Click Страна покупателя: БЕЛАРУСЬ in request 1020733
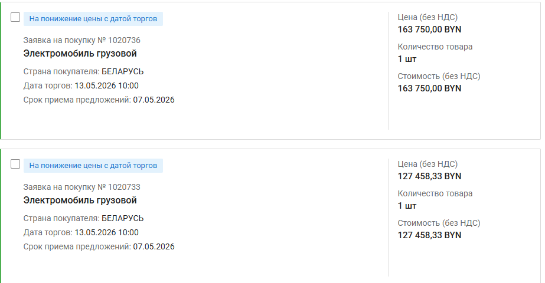545x283 pixels. point(83,218)
